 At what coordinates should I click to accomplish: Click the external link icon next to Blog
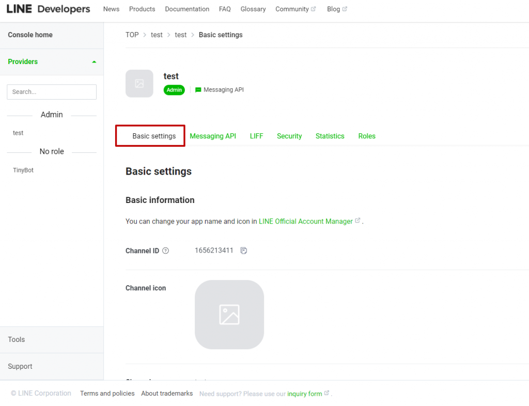(x=346, y=8)
